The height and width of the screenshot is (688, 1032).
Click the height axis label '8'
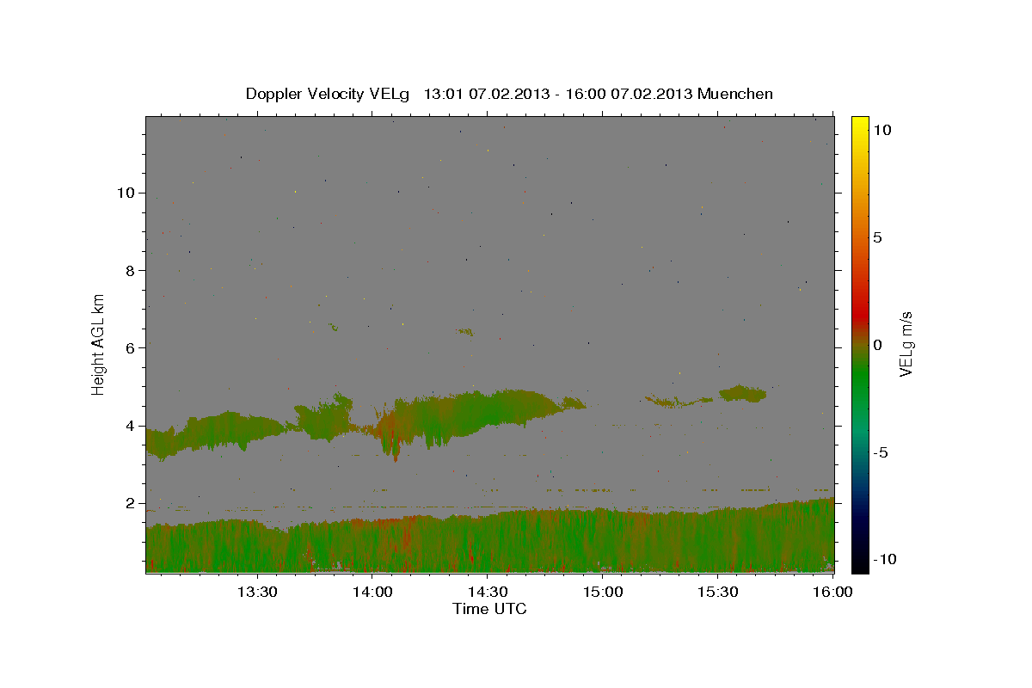pyautogui.click(x=128, y=270)
